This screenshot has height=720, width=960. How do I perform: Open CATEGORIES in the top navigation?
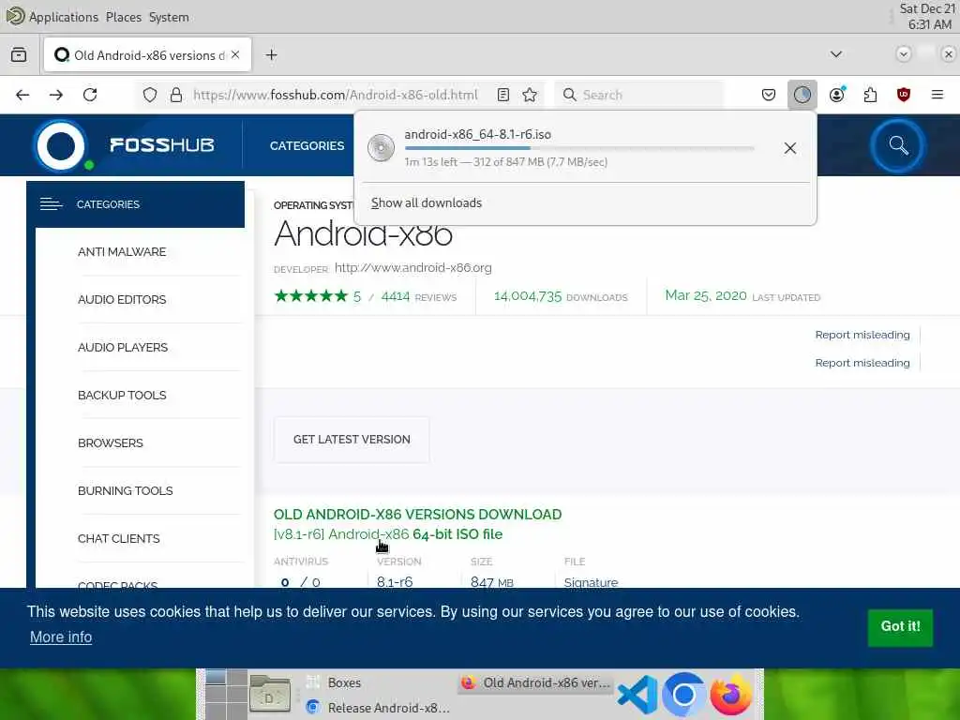[307, 145]
